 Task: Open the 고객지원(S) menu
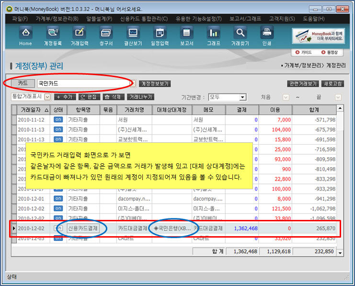[x=282, y=19]
